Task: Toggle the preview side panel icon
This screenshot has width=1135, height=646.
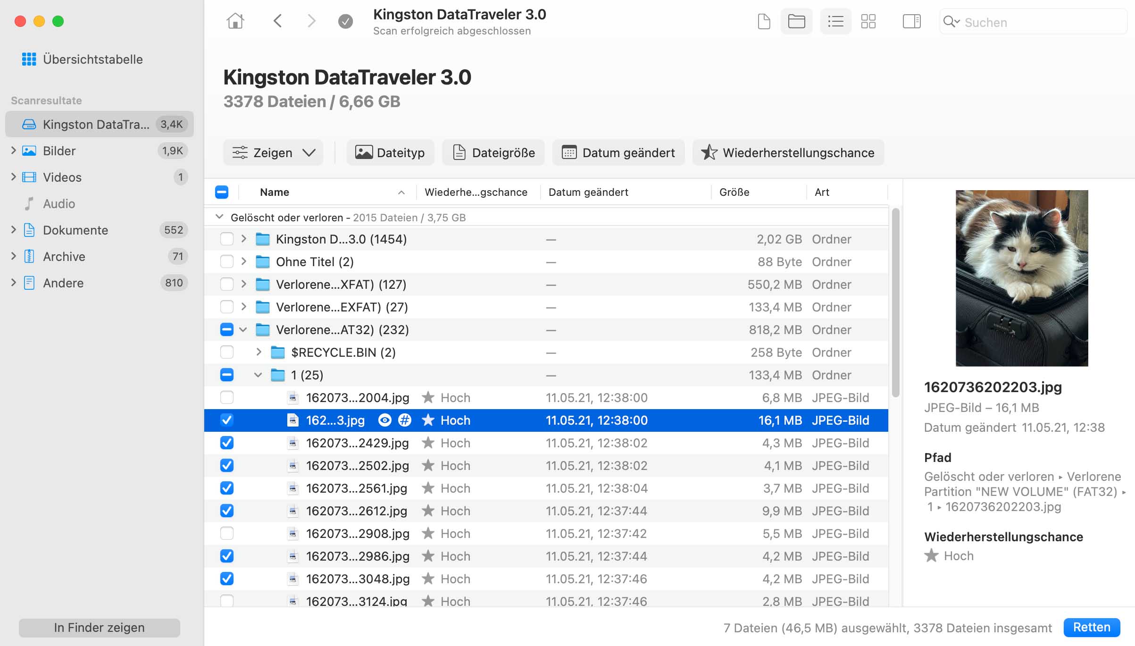Action: [911, 21]
